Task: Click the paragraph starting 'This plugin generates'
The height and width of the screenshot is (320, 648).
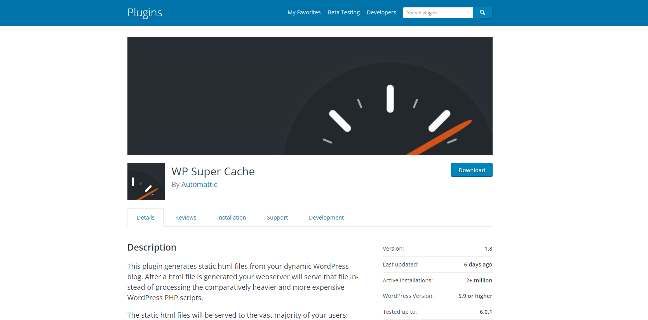Action: pos(243,282)
